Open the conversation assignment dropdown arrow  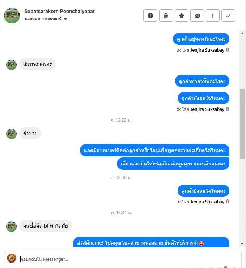click(65, 19)
